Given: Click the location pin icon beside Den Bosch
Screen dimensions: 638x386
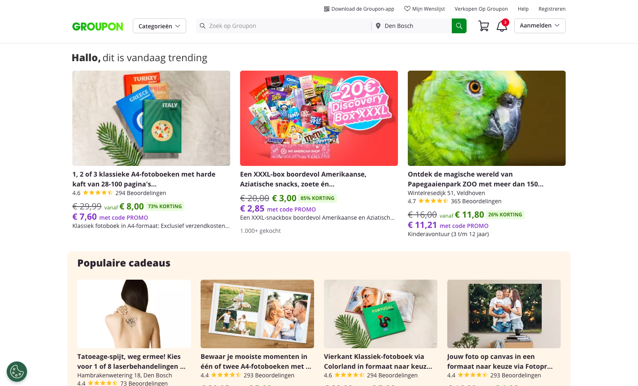Looking at the screenshot, I should tap(378, 26).
